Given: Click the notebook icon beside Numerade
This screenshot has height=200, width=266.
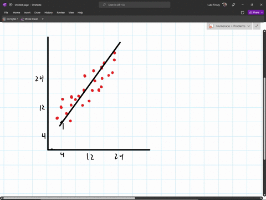Looking at the screenshot, I should [211, 26].
